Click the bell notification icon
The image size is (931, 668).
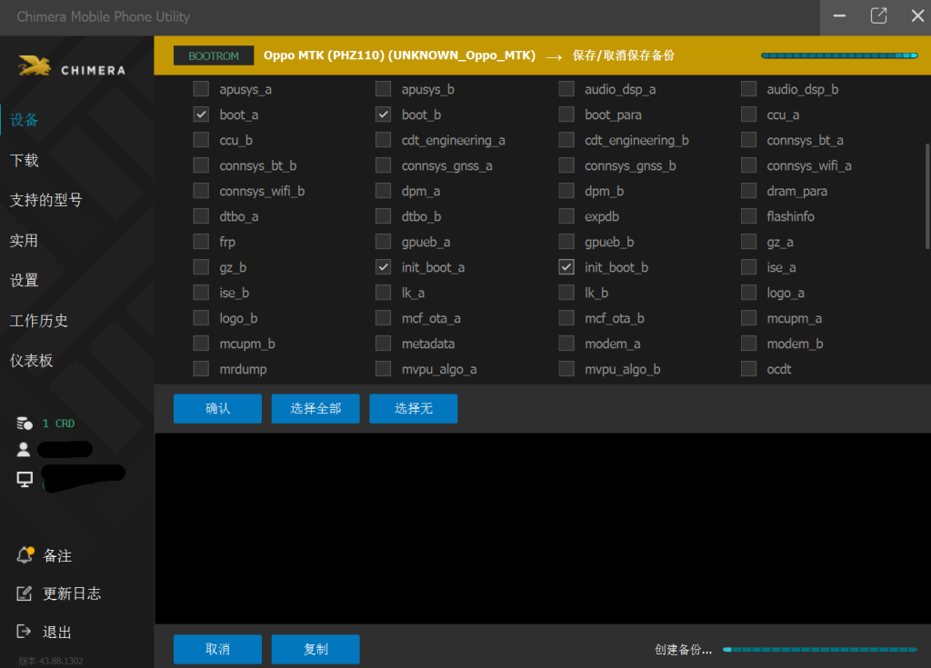point(25,554)
